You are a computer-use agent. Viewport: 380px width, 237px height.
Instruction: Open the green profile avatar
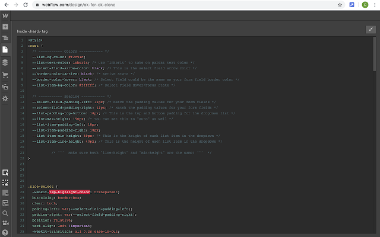pyautogui.click(x=365, y=5)
